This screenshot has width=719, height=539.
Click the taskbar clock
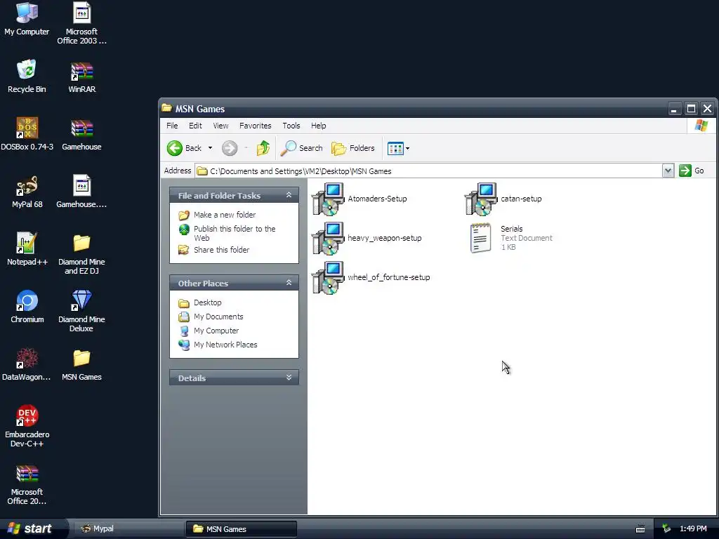(693, 529)
